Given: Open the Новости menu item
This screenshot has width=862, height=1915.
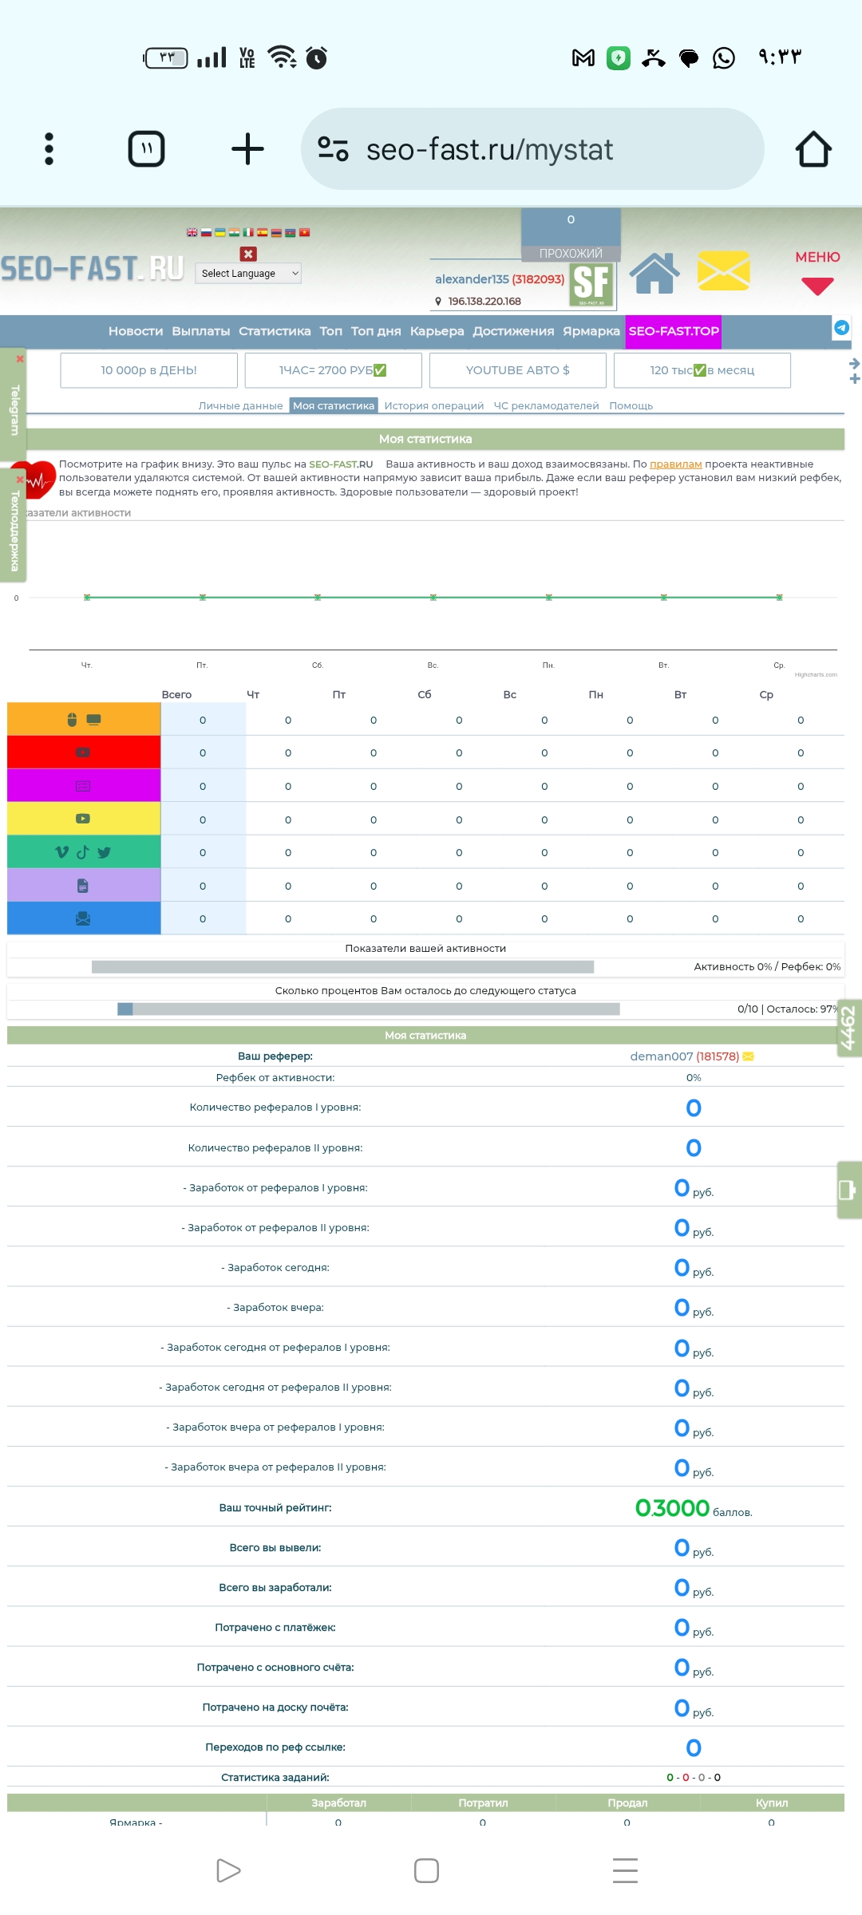Looking at the screenshot, I should [136, 331].
